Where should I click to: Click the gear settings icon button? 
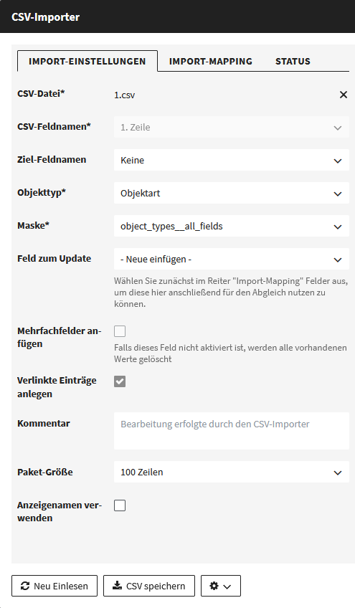[214, 586]
